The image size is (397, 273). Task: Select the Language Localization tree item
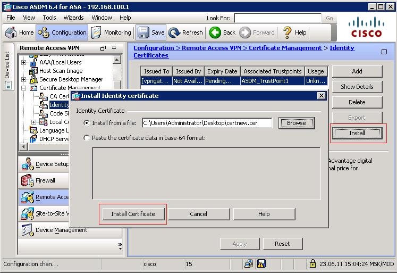tap(54, 130)
